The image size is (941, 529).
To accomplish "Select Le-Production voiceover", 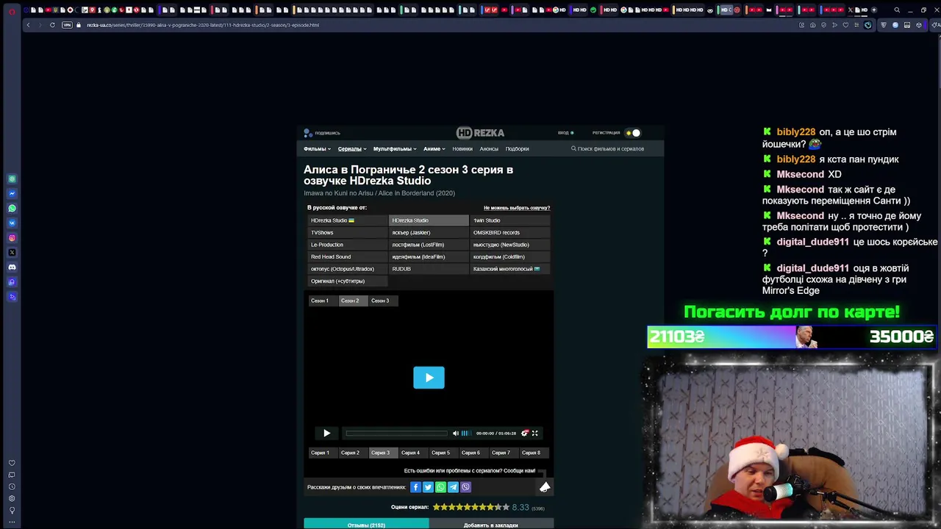I will click(347, 245).
